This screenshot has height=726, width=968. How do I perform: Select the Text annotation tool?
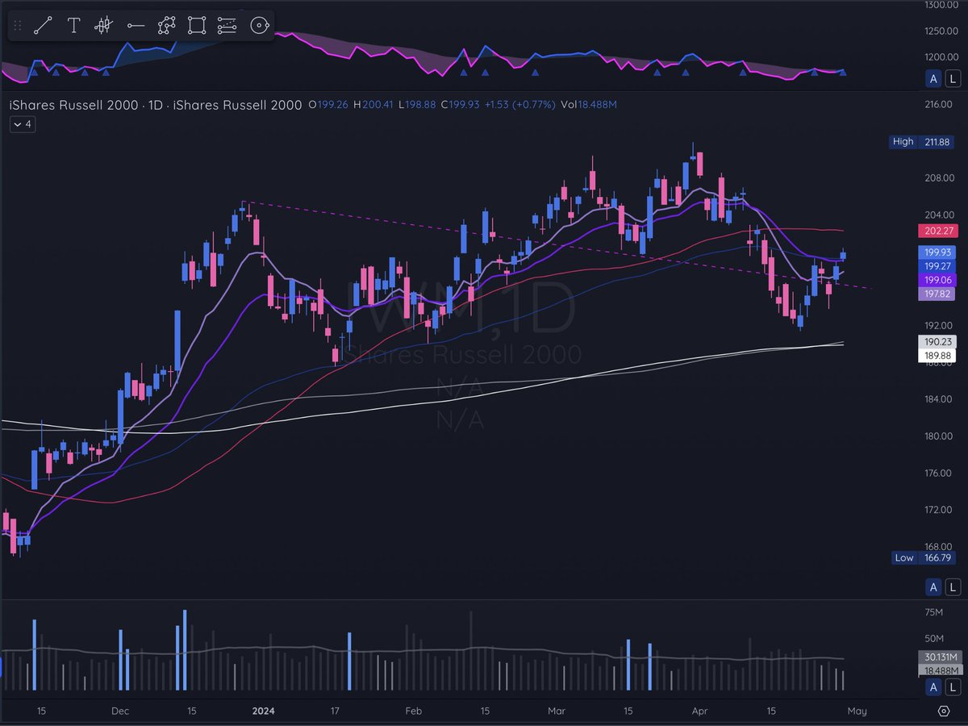[x=73, y=26]
